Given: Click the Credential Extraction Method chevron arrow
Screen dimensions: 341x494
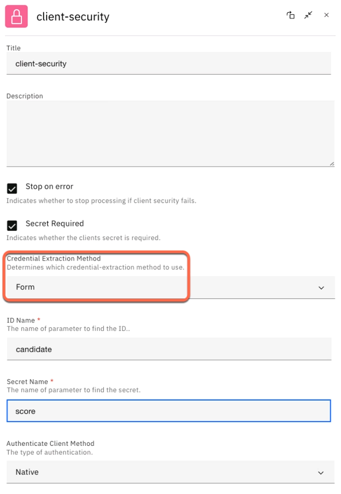Looking at the screenshot, I should point(321,288).
